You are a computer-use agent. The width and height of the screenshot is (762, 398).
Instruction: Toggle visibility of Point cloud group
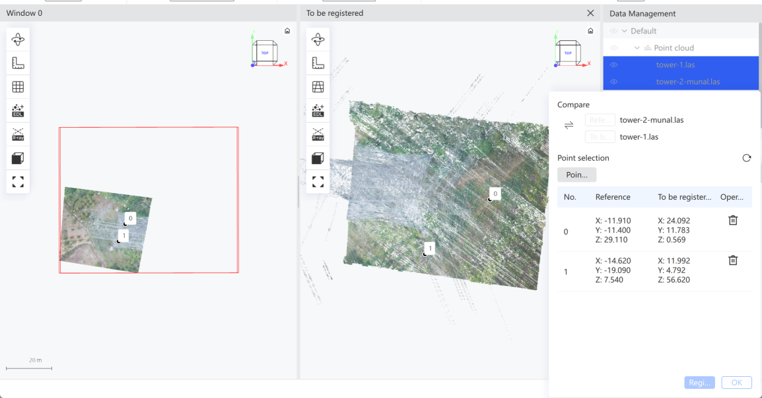coord(614,48)
